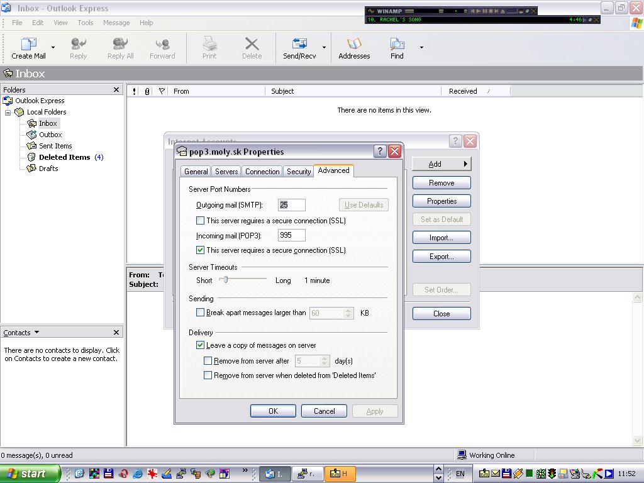Click the Export... button

pos(441,257)
